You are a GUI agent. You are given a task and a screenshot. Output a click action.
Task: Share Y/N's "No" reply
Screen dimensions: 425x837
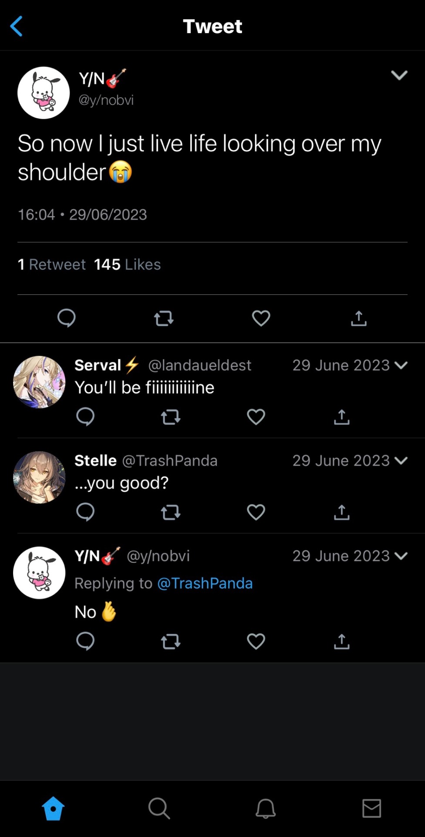click(x=341, y=642)
